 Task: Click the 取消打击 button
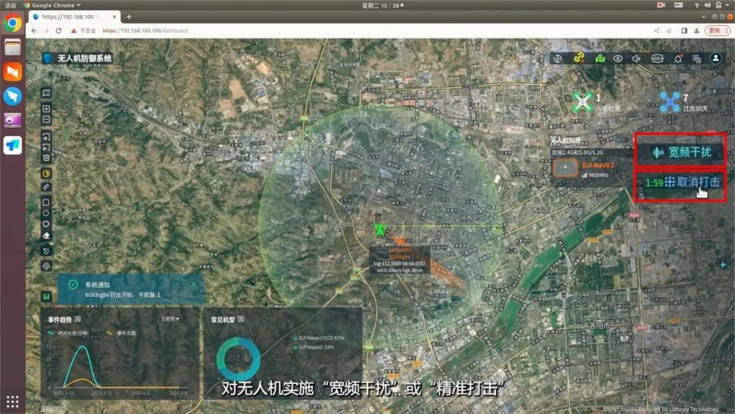tap(689, 182)
